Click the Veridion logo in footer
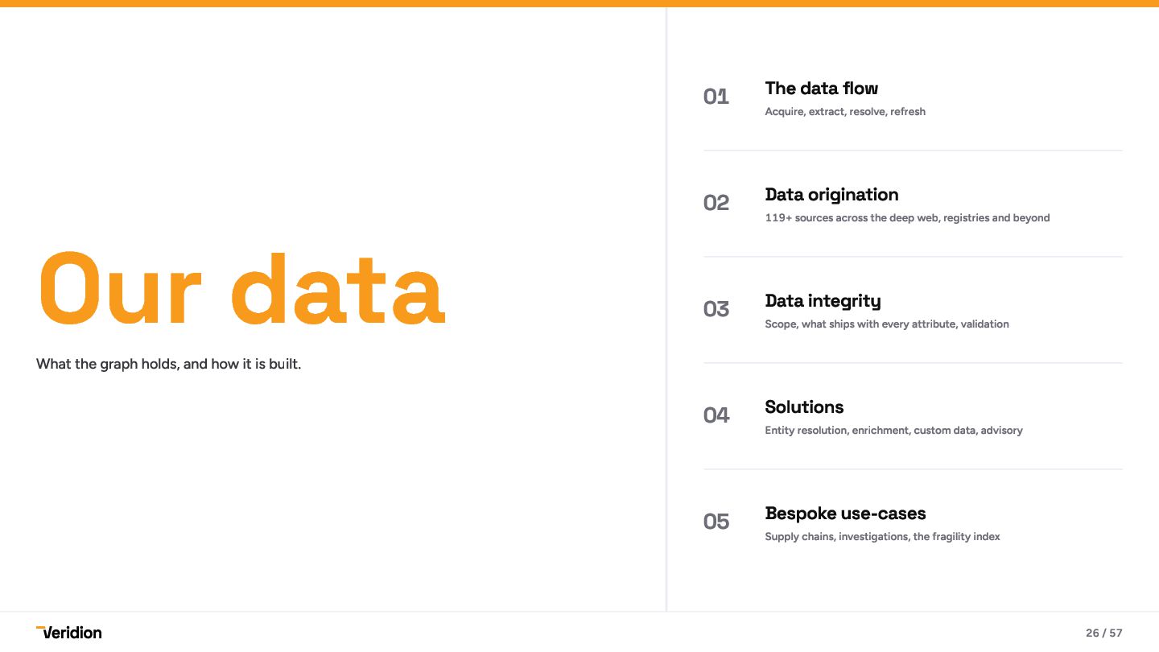 pos(69,633)
